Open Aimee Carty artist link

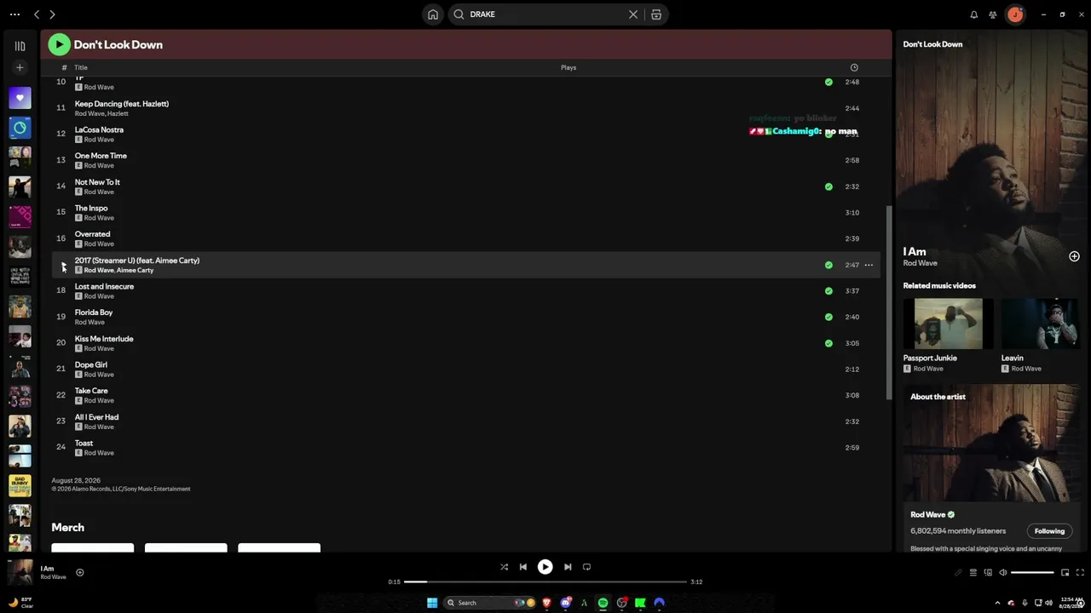coord(135,270)
